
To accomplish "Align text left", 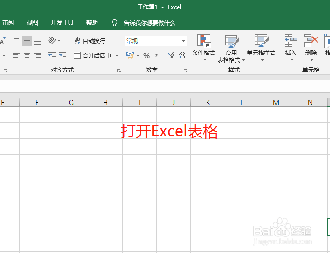I will pyautogui.click(x=17, y=55).
